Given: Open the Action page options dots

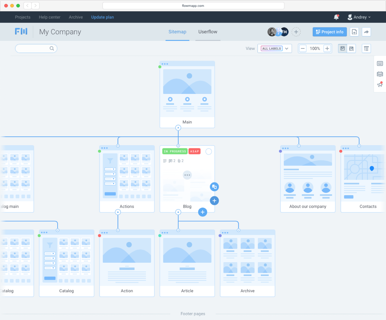Looking at the screenshot, I should 104,233.
